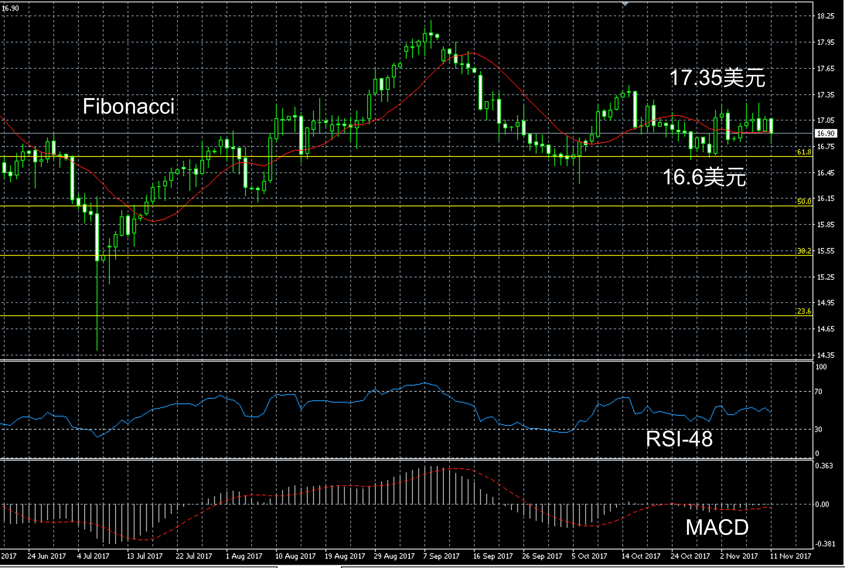Click the 7 Sep 2017 date on timeline
This screenshot has height=568, width=845.
coord(441,556)
